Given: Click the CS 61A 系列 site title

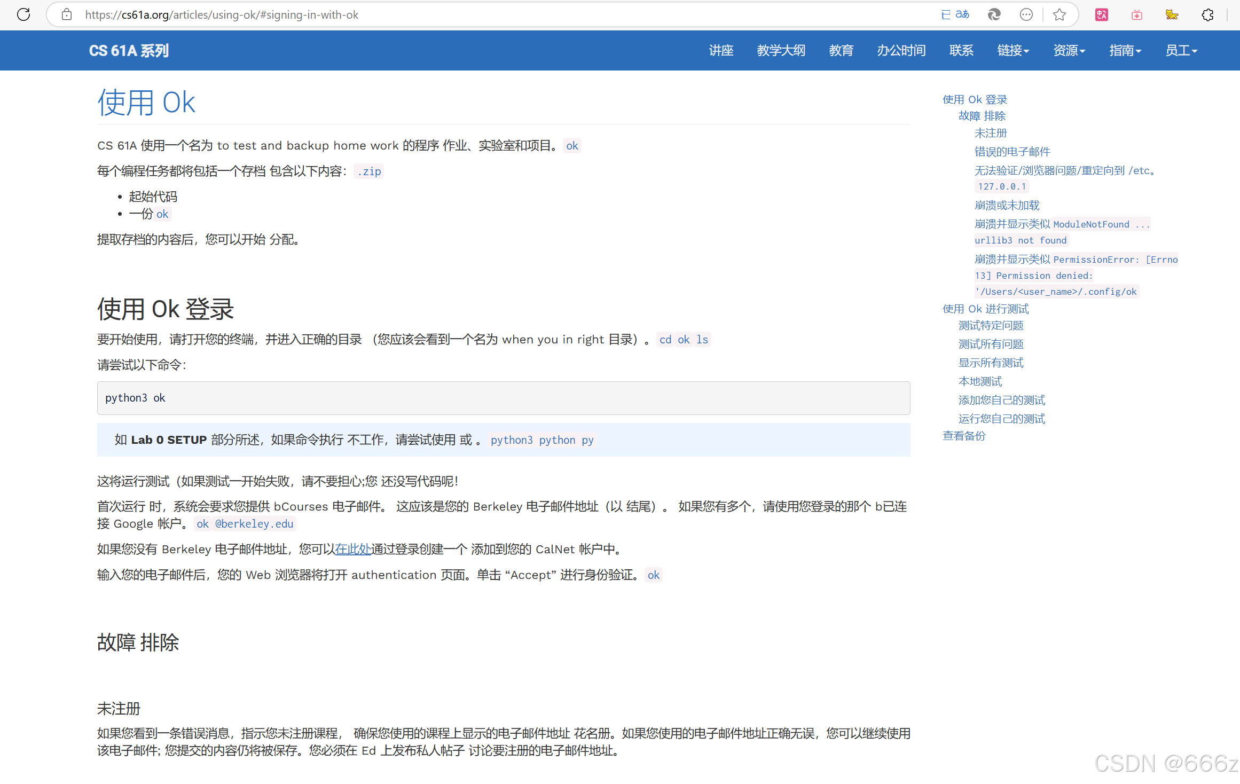Looking at the screenshot, I should coord(129,50).
